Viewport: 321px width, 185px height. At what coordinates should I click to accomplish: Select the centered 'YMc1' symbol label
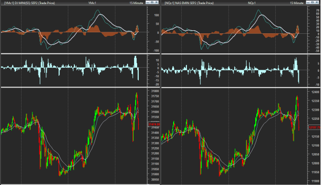pyautogui.click(x=92, y=3)
